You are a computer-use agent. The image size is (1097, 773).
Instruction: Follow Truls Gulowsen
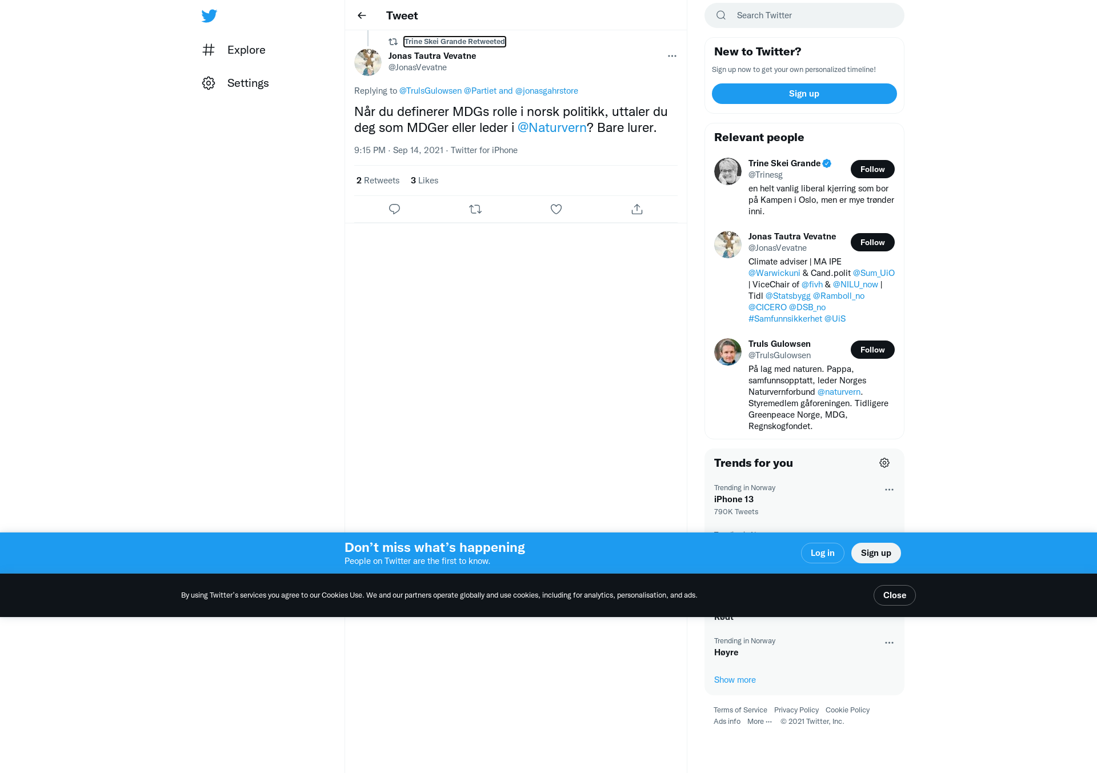click(x=872, y=350)
